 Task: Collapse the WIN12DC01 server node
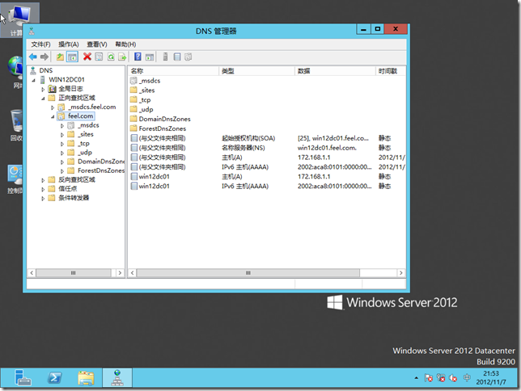click(33, 80)
